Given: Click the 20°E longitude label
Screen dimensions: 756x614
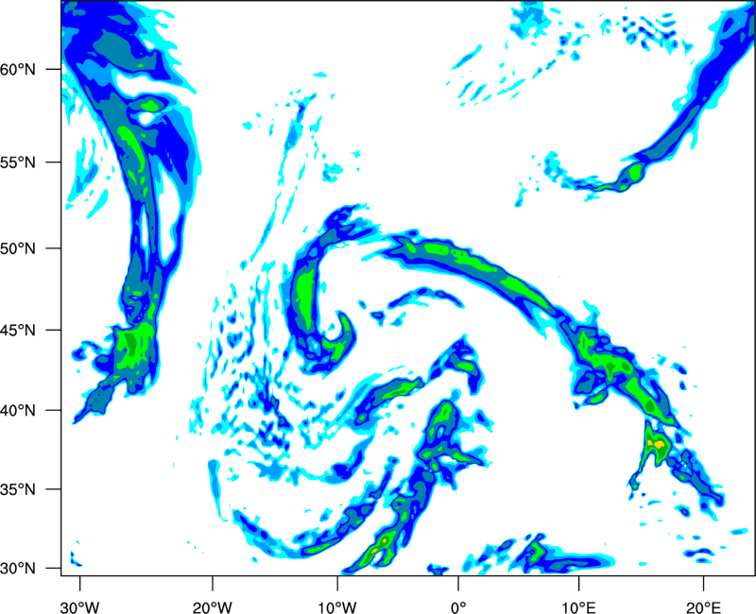Looking at the screenshot, I should (703, 607).
